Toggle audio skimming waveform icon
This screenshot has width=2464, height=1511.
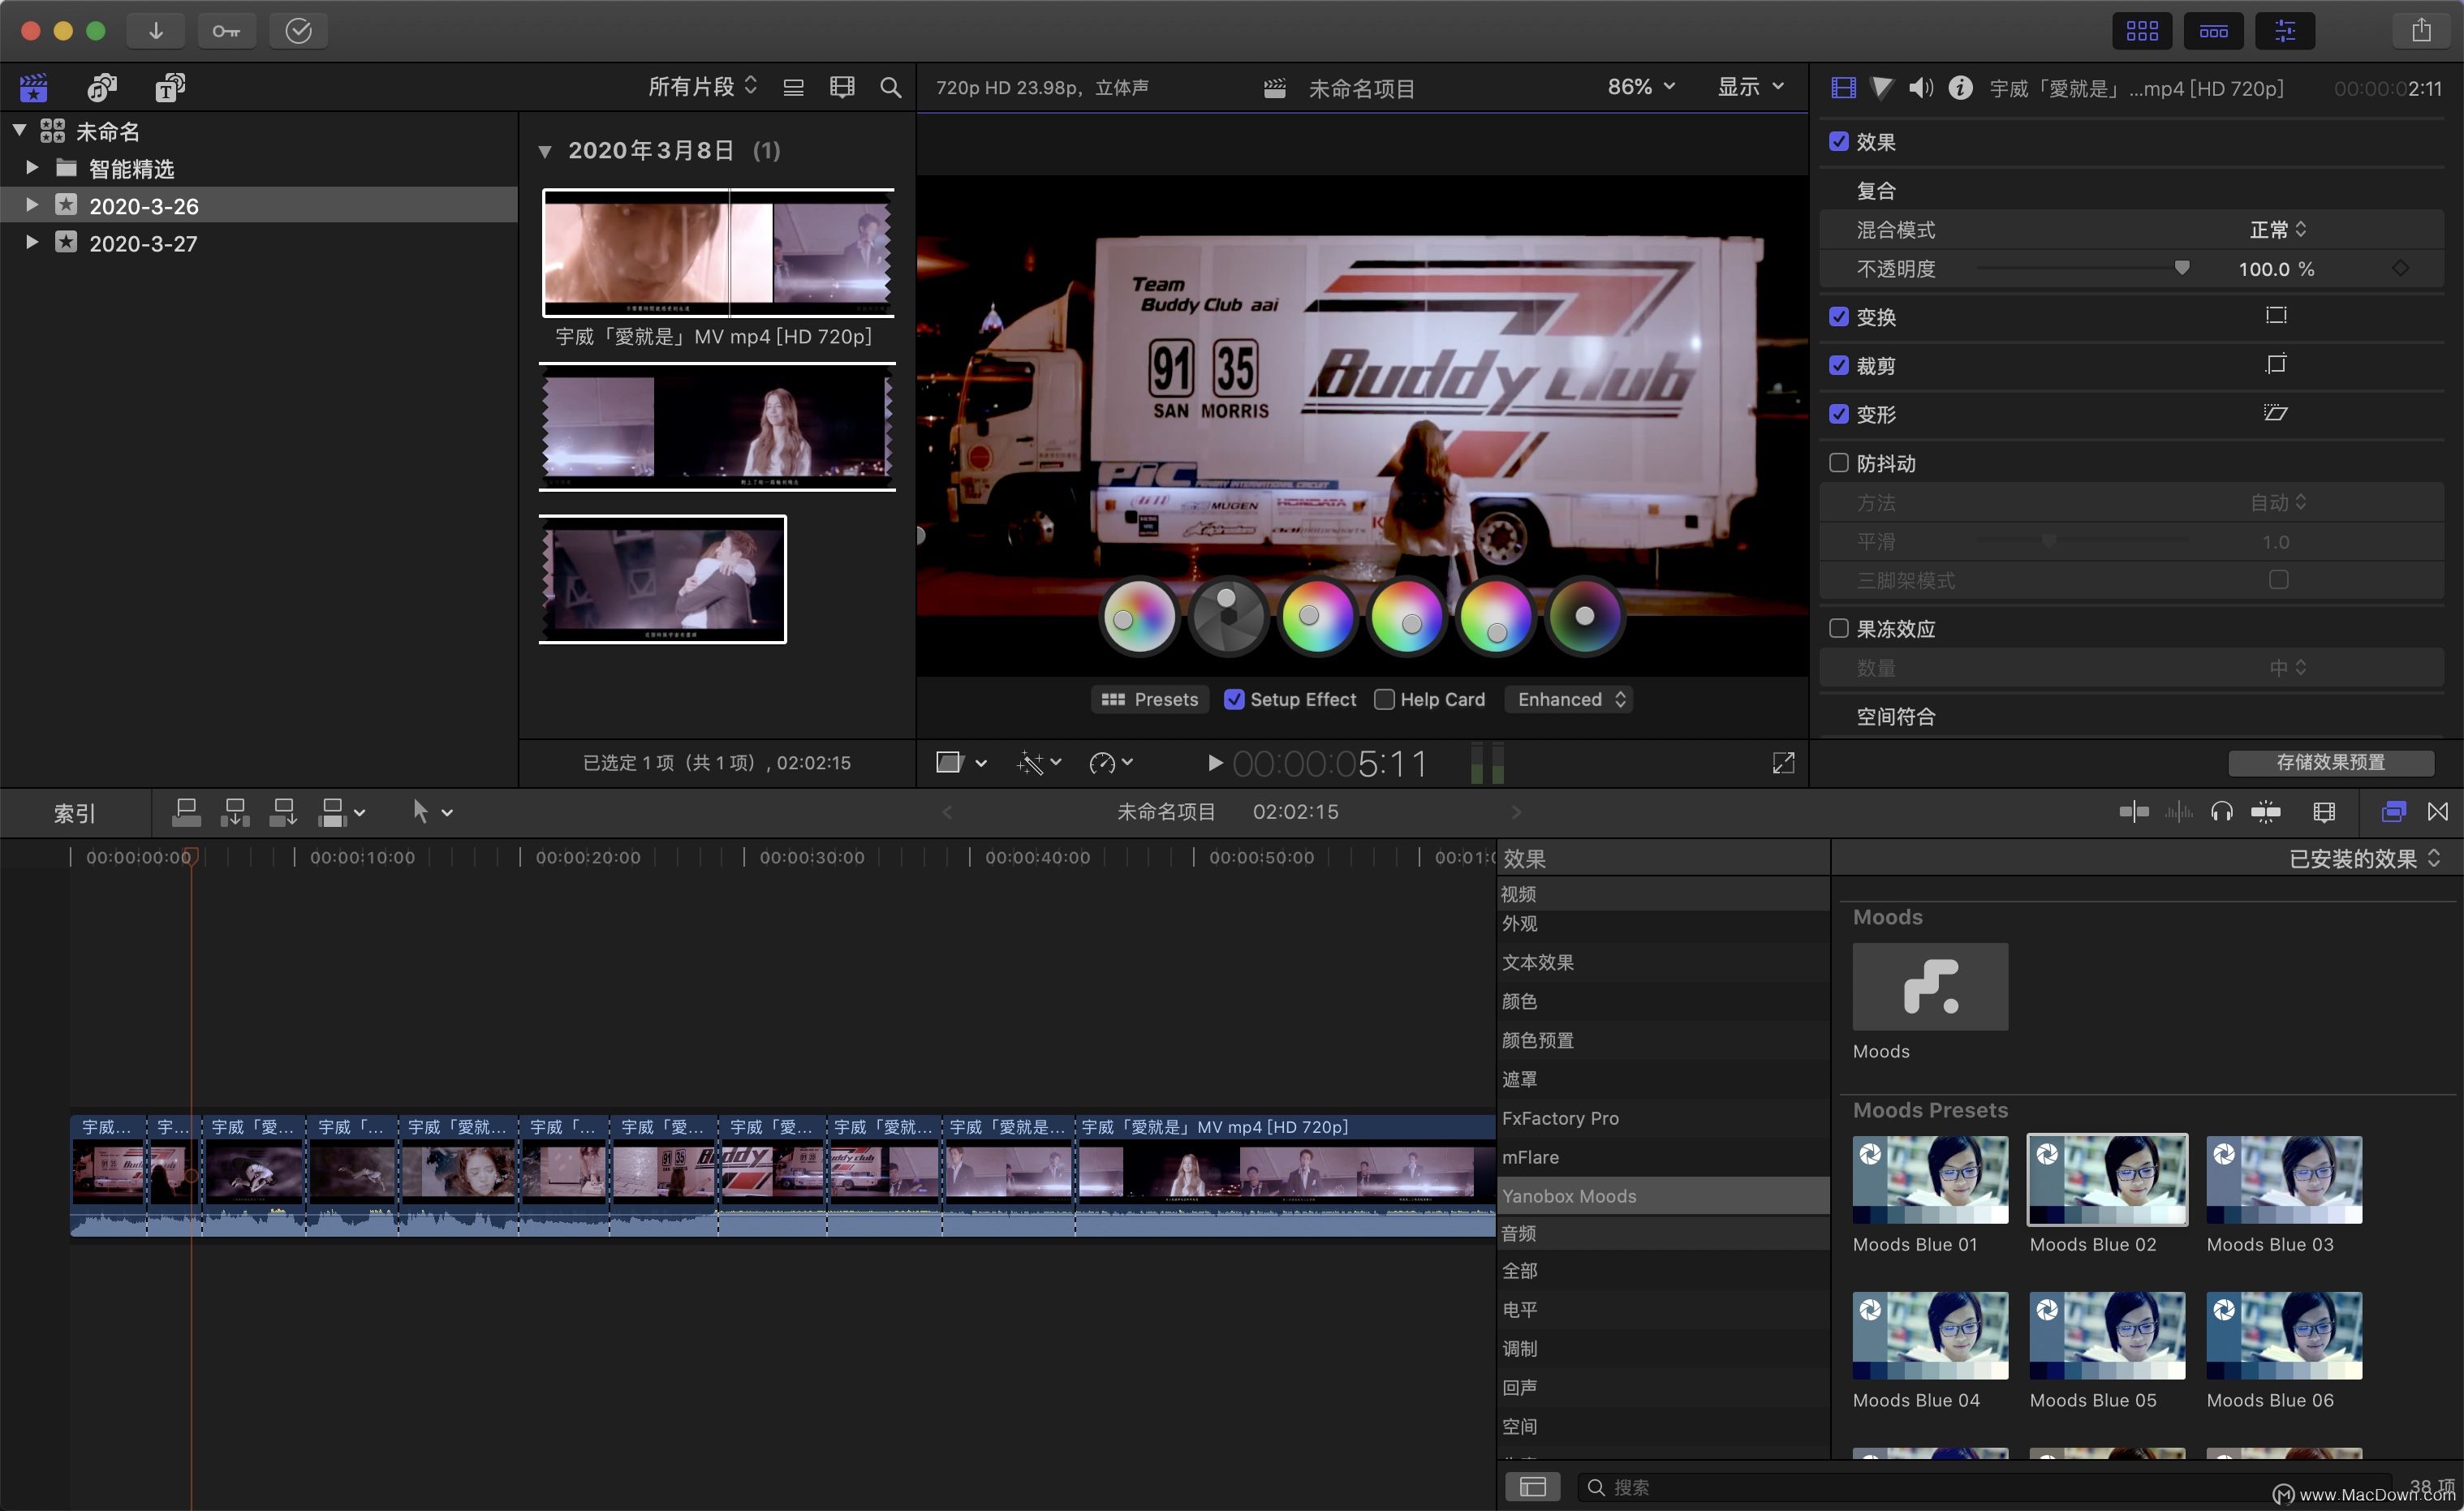pyautogui.click(x=2178, y=812)
